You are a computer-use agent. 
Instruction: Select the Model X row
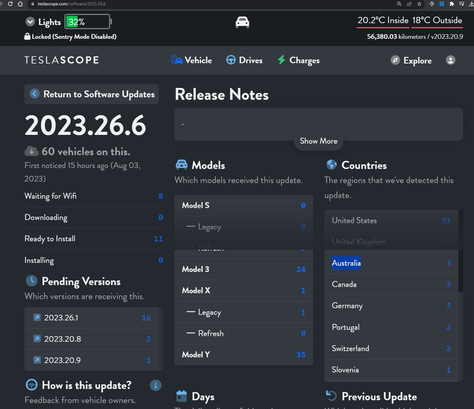pyautogui.click(x=244, y=291)
